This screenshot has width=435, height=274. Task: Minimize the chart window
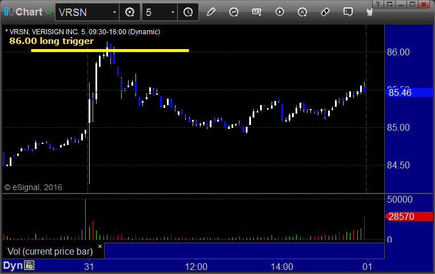[401, 4]
